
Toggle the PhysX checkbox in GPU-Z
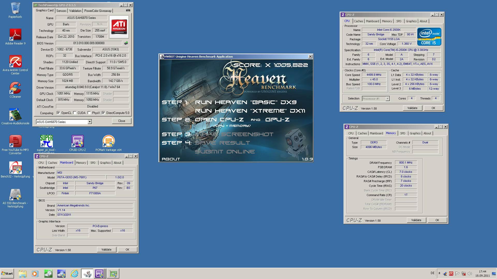pyautogui.click(x=89, y=113)
